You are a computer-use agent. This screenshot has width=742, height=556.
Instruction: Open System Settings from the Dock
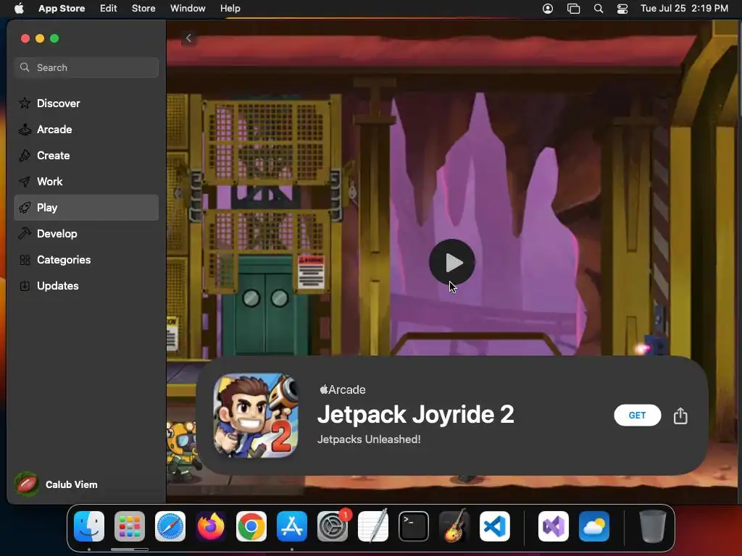tap(332, 526)
